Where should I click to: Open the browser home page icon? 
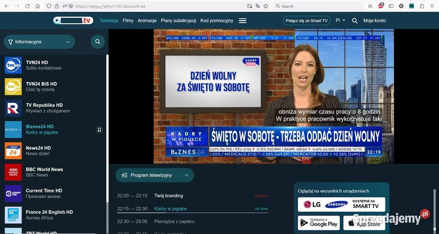pos(37,6)
